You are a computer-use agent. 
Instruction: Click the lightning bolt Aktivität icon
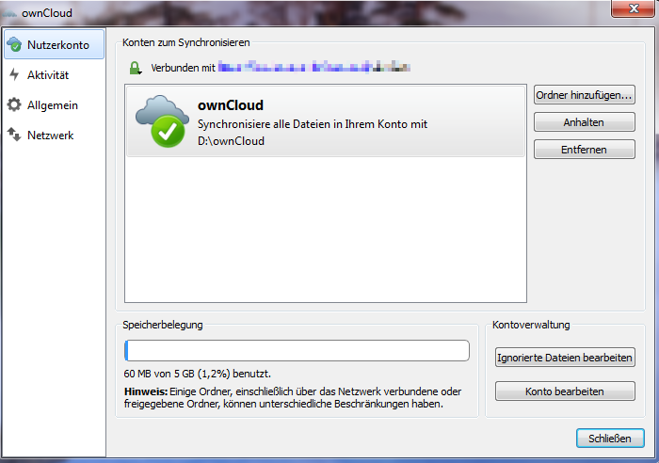(14, 74)
